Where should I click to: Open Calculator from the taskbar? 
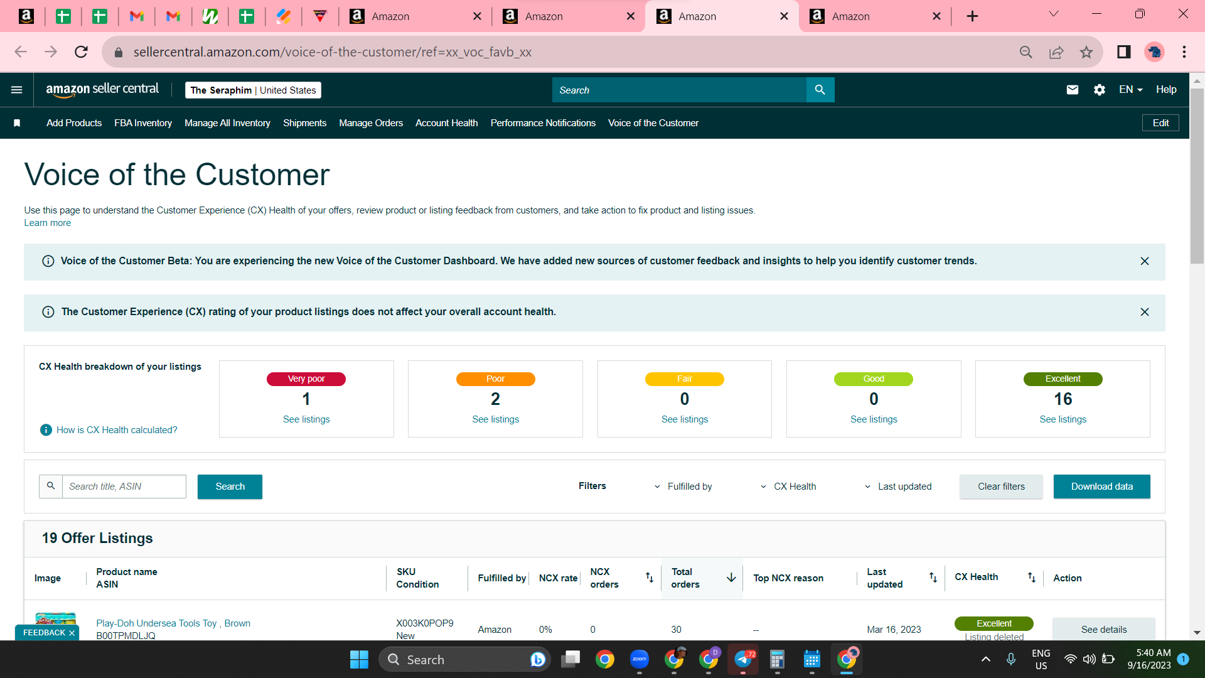click(777, 659)
